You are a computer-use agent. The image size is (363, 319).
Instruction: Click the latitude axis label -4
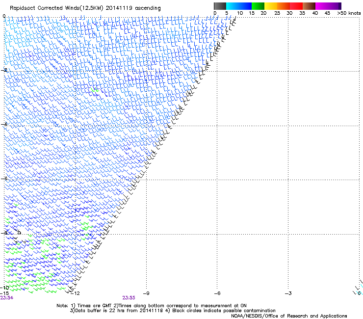[x=4, y=124]
